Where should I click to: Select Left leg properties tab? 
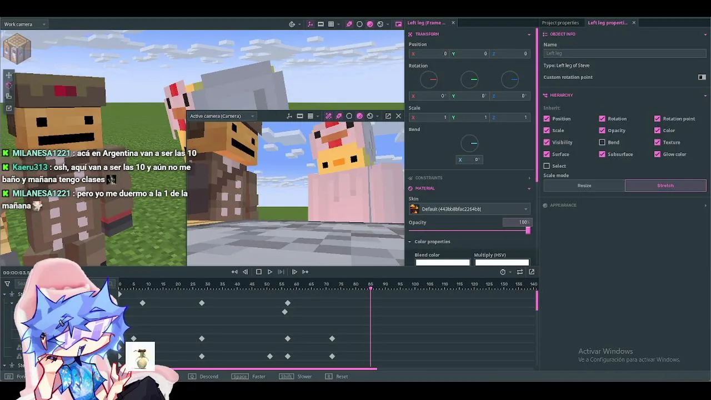(x=608, y=23)
